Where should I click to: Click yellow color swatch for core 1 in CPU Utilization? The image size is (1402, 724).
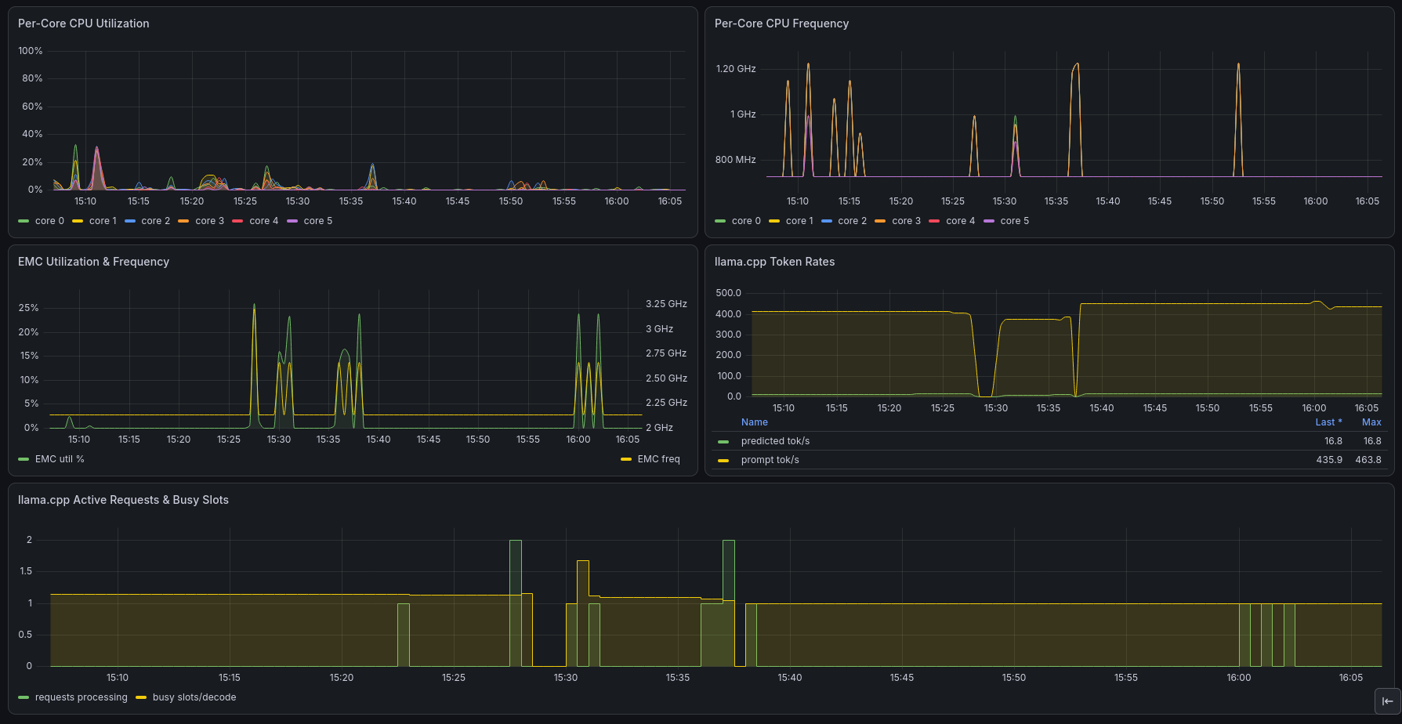point(78,221)
